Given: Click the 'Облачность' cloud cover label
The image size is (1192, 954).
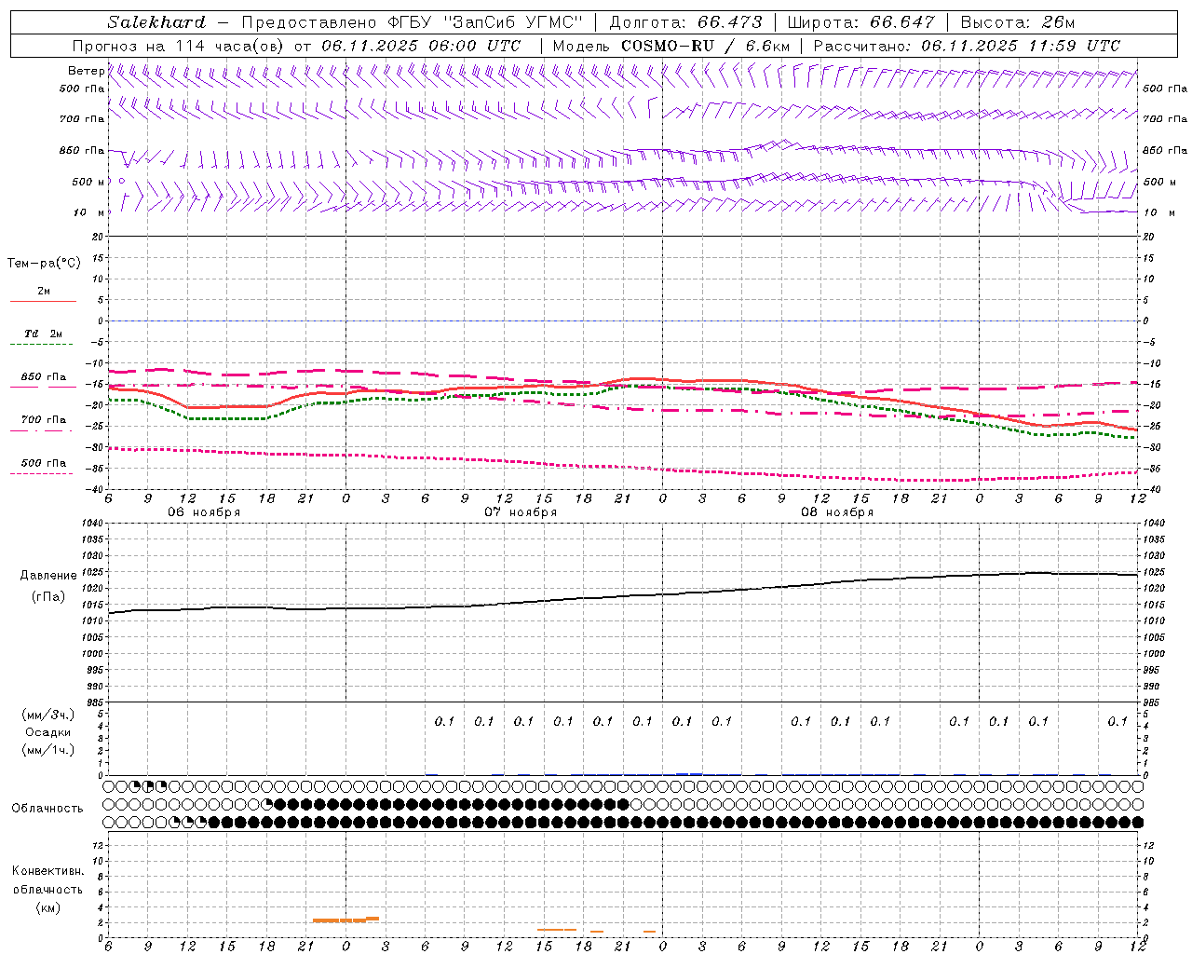Looking at the screenshot, I should point(47,809).
